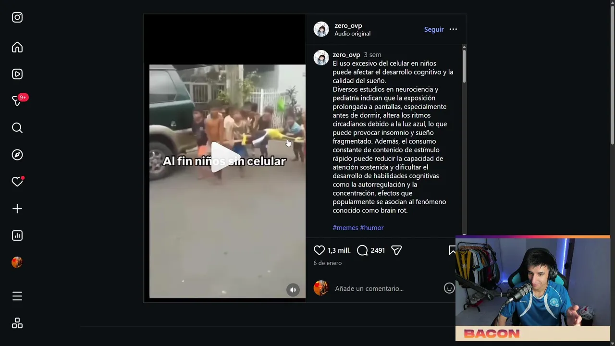Viewport: 615px width, 346px height.
Task: Open direct messages with 9+ badge
Action: 18,100
